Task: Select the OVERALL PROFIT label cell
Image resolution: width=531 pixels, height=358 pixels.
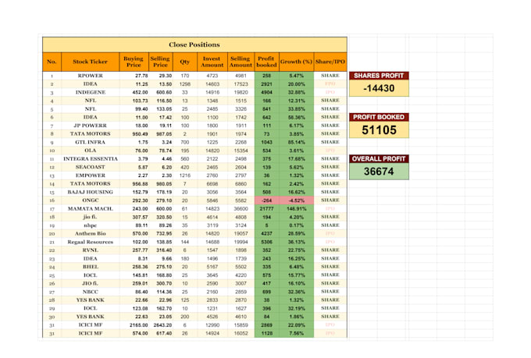Action: click(x=379, y=158)
